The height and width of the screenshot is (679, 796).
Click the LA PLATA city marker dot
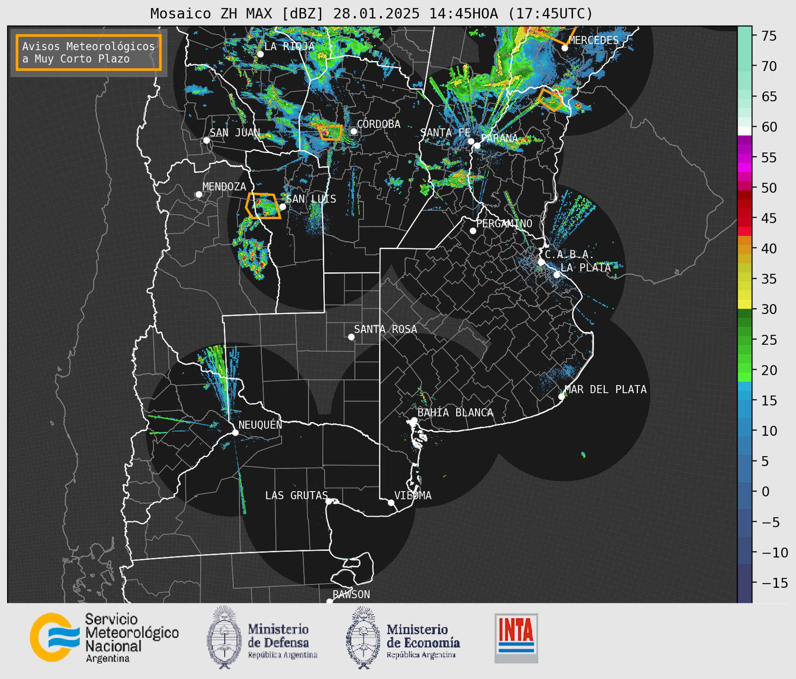557,275
